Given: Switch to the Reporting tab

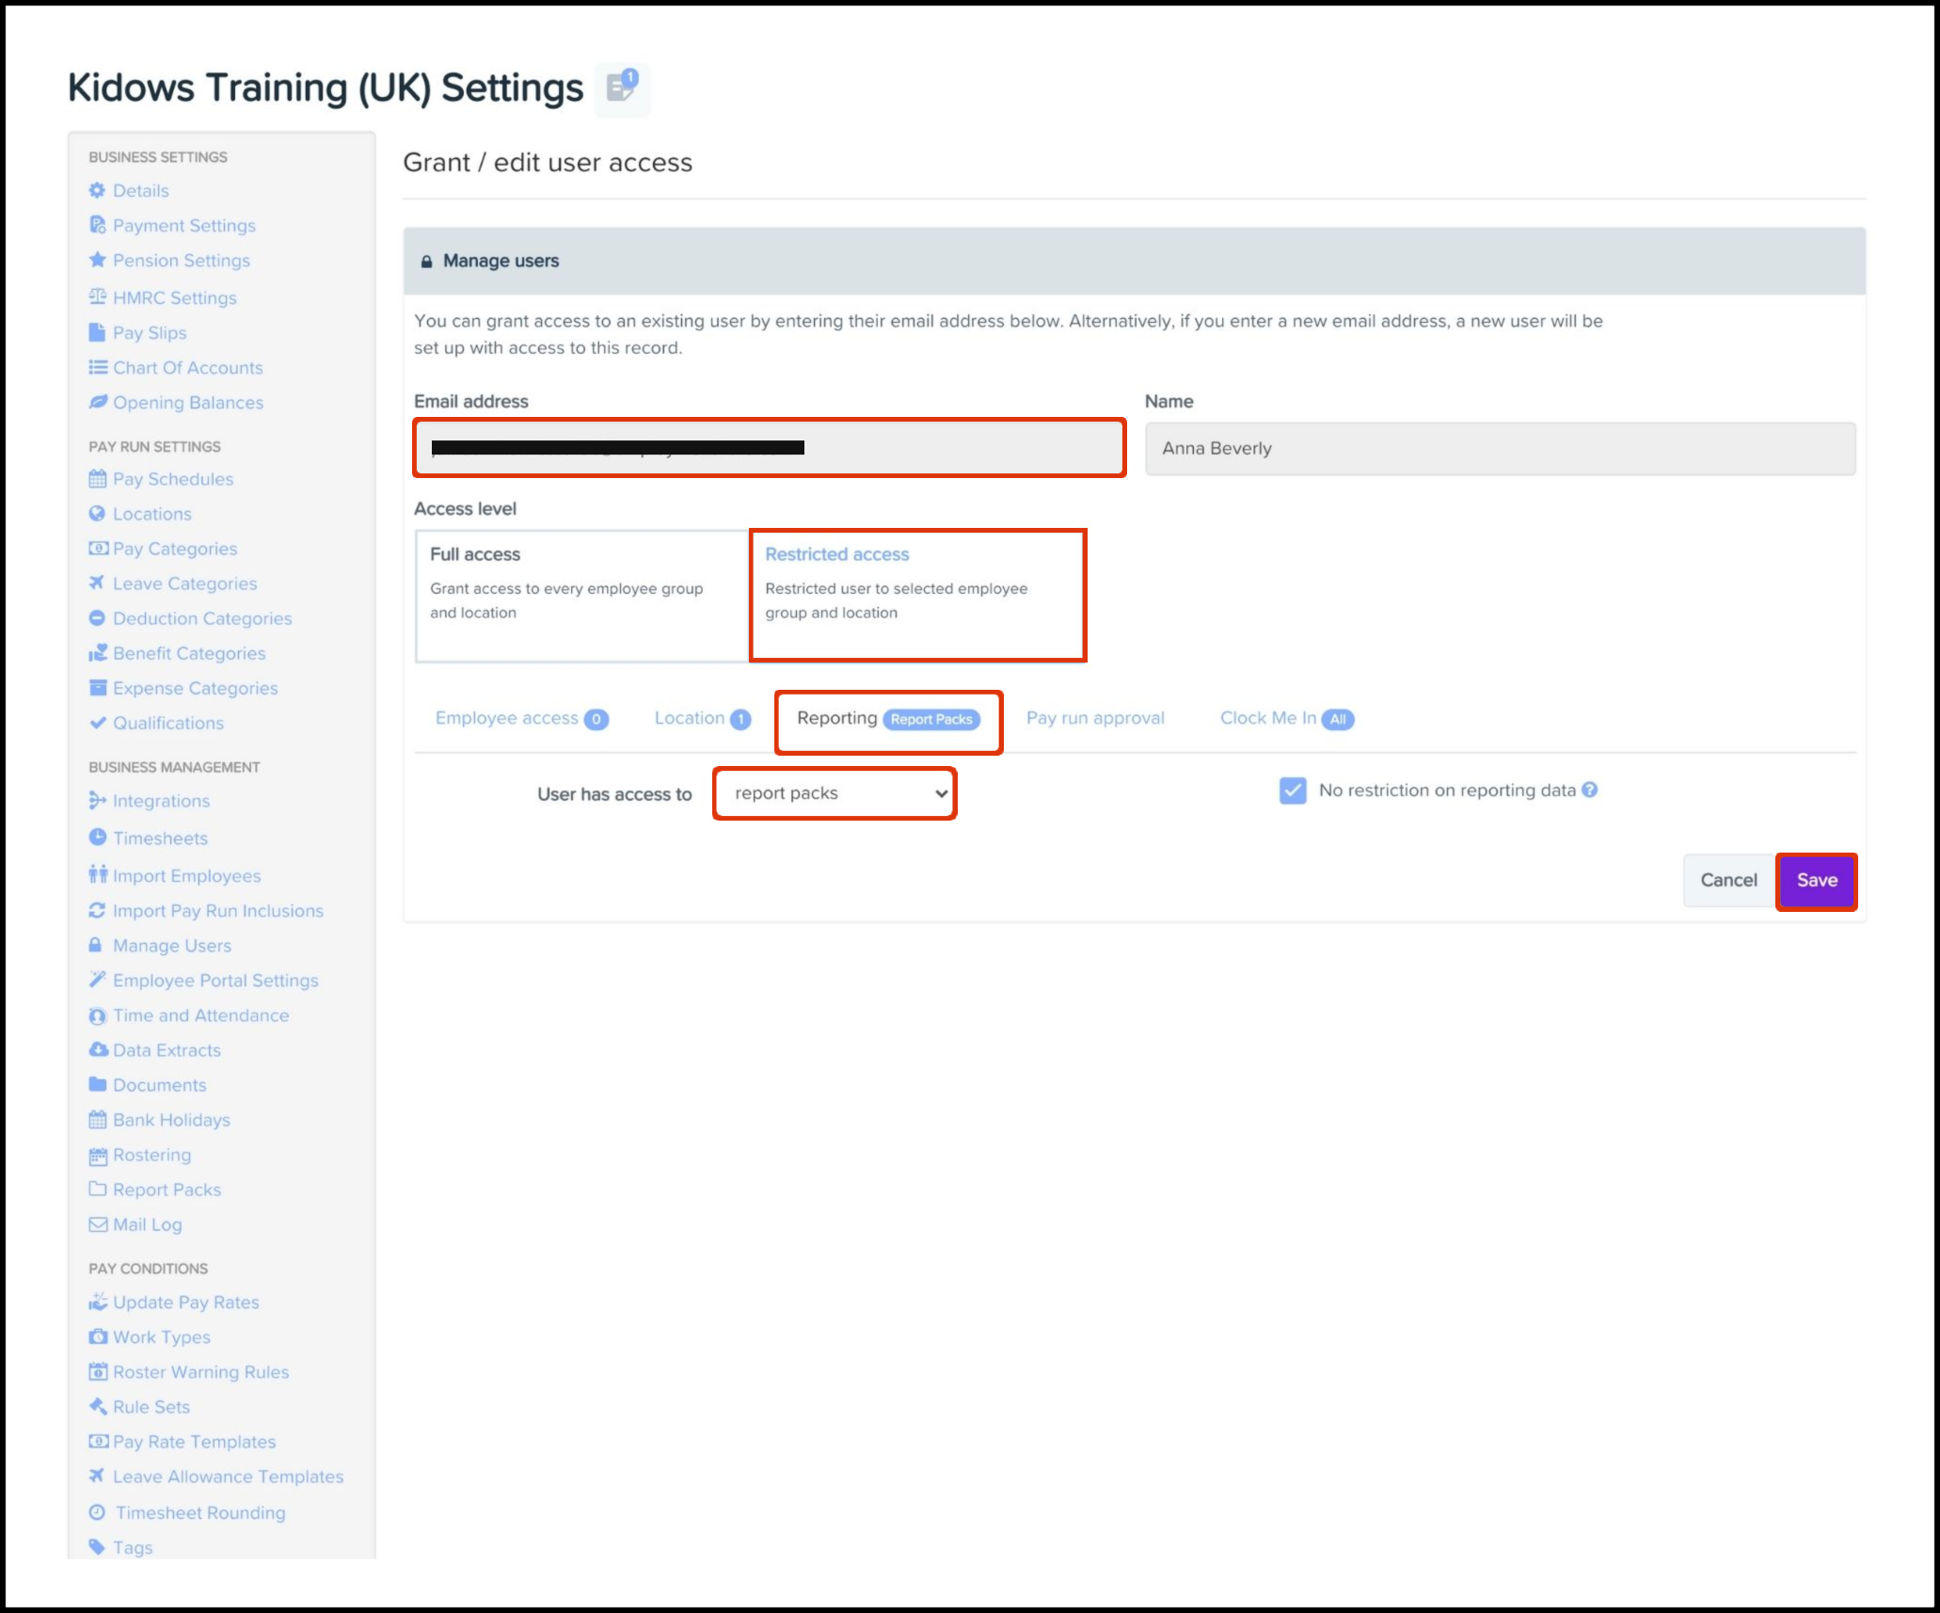Looking at the screenshot, I should point(888,719).
